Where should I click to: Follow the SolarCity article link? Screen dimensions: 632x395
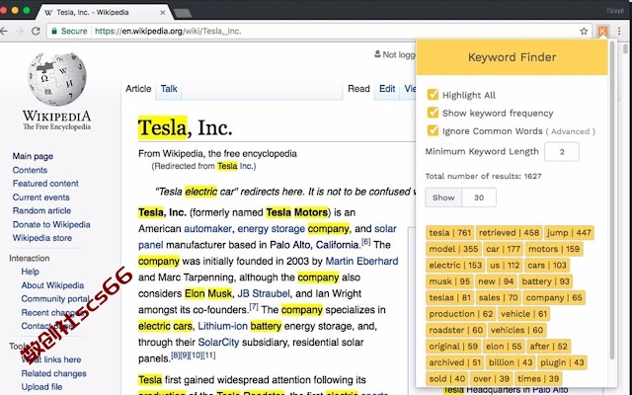pos(218,343)
